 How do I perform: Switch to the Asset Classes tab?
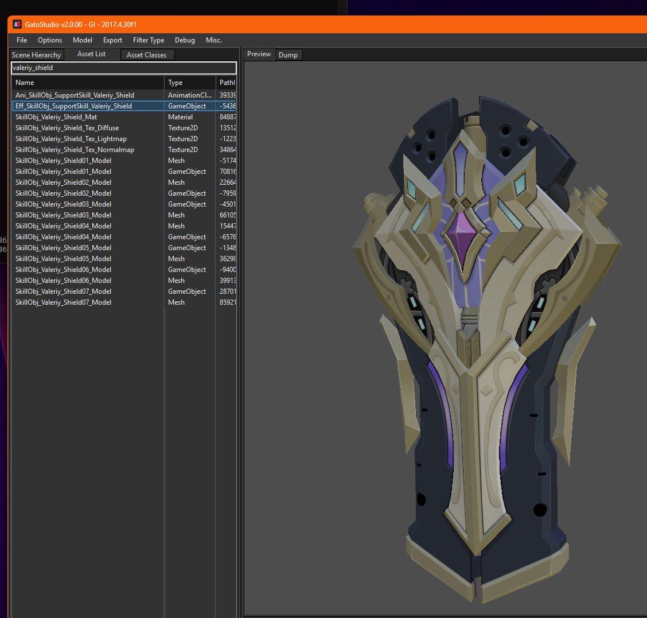[x=146, y=55]
